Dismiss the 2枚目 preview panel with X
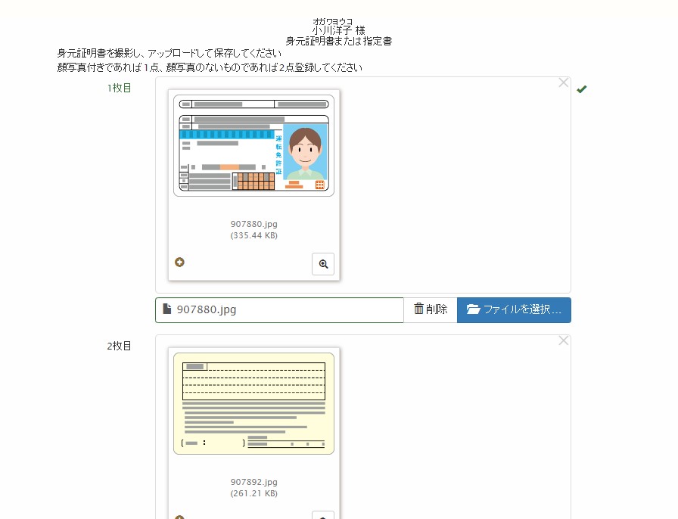This screenshot has width=678, height=519. point(563,341)
